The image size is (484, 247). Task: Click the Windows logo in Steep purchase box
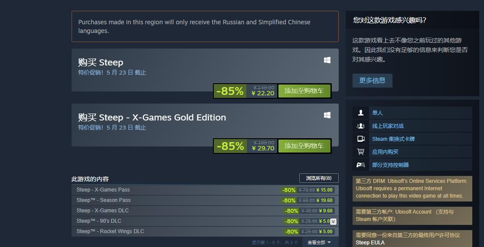coord(327,60)
